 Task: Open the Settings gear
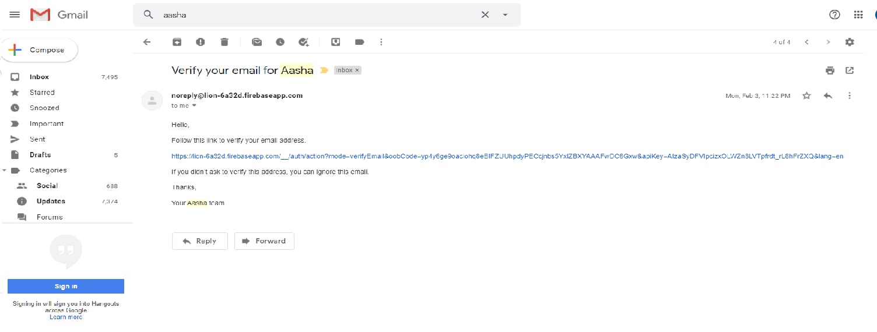[850, 42]
